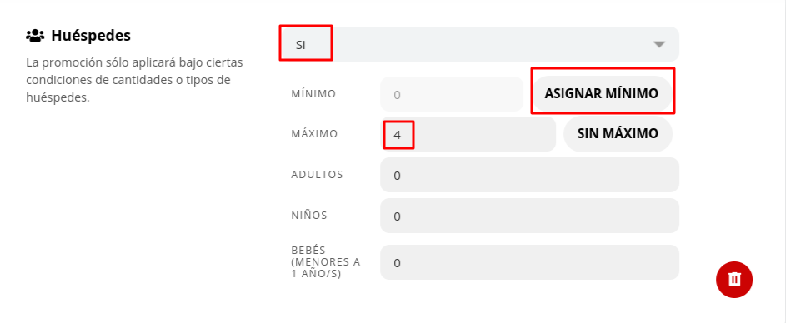The width and height of the screenshot is (786, 323).
Task: Click the BEBÉS (MENORES A 1 AÑO/S) label
Action: pyautogui.click(x=326, y=262)
